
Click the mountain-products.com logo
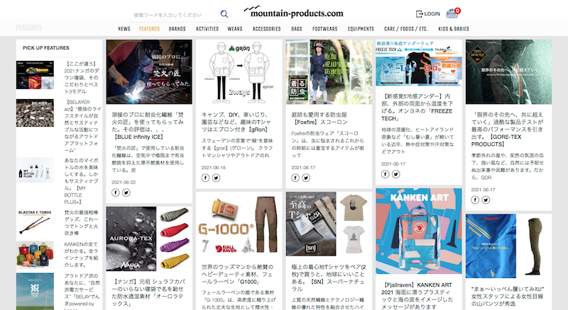pyautogui.click(x=293, y=13)
